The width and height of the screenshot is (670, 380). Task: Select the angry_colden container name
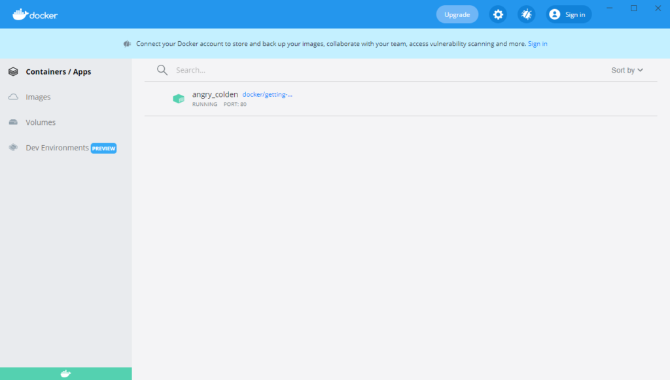215,94
